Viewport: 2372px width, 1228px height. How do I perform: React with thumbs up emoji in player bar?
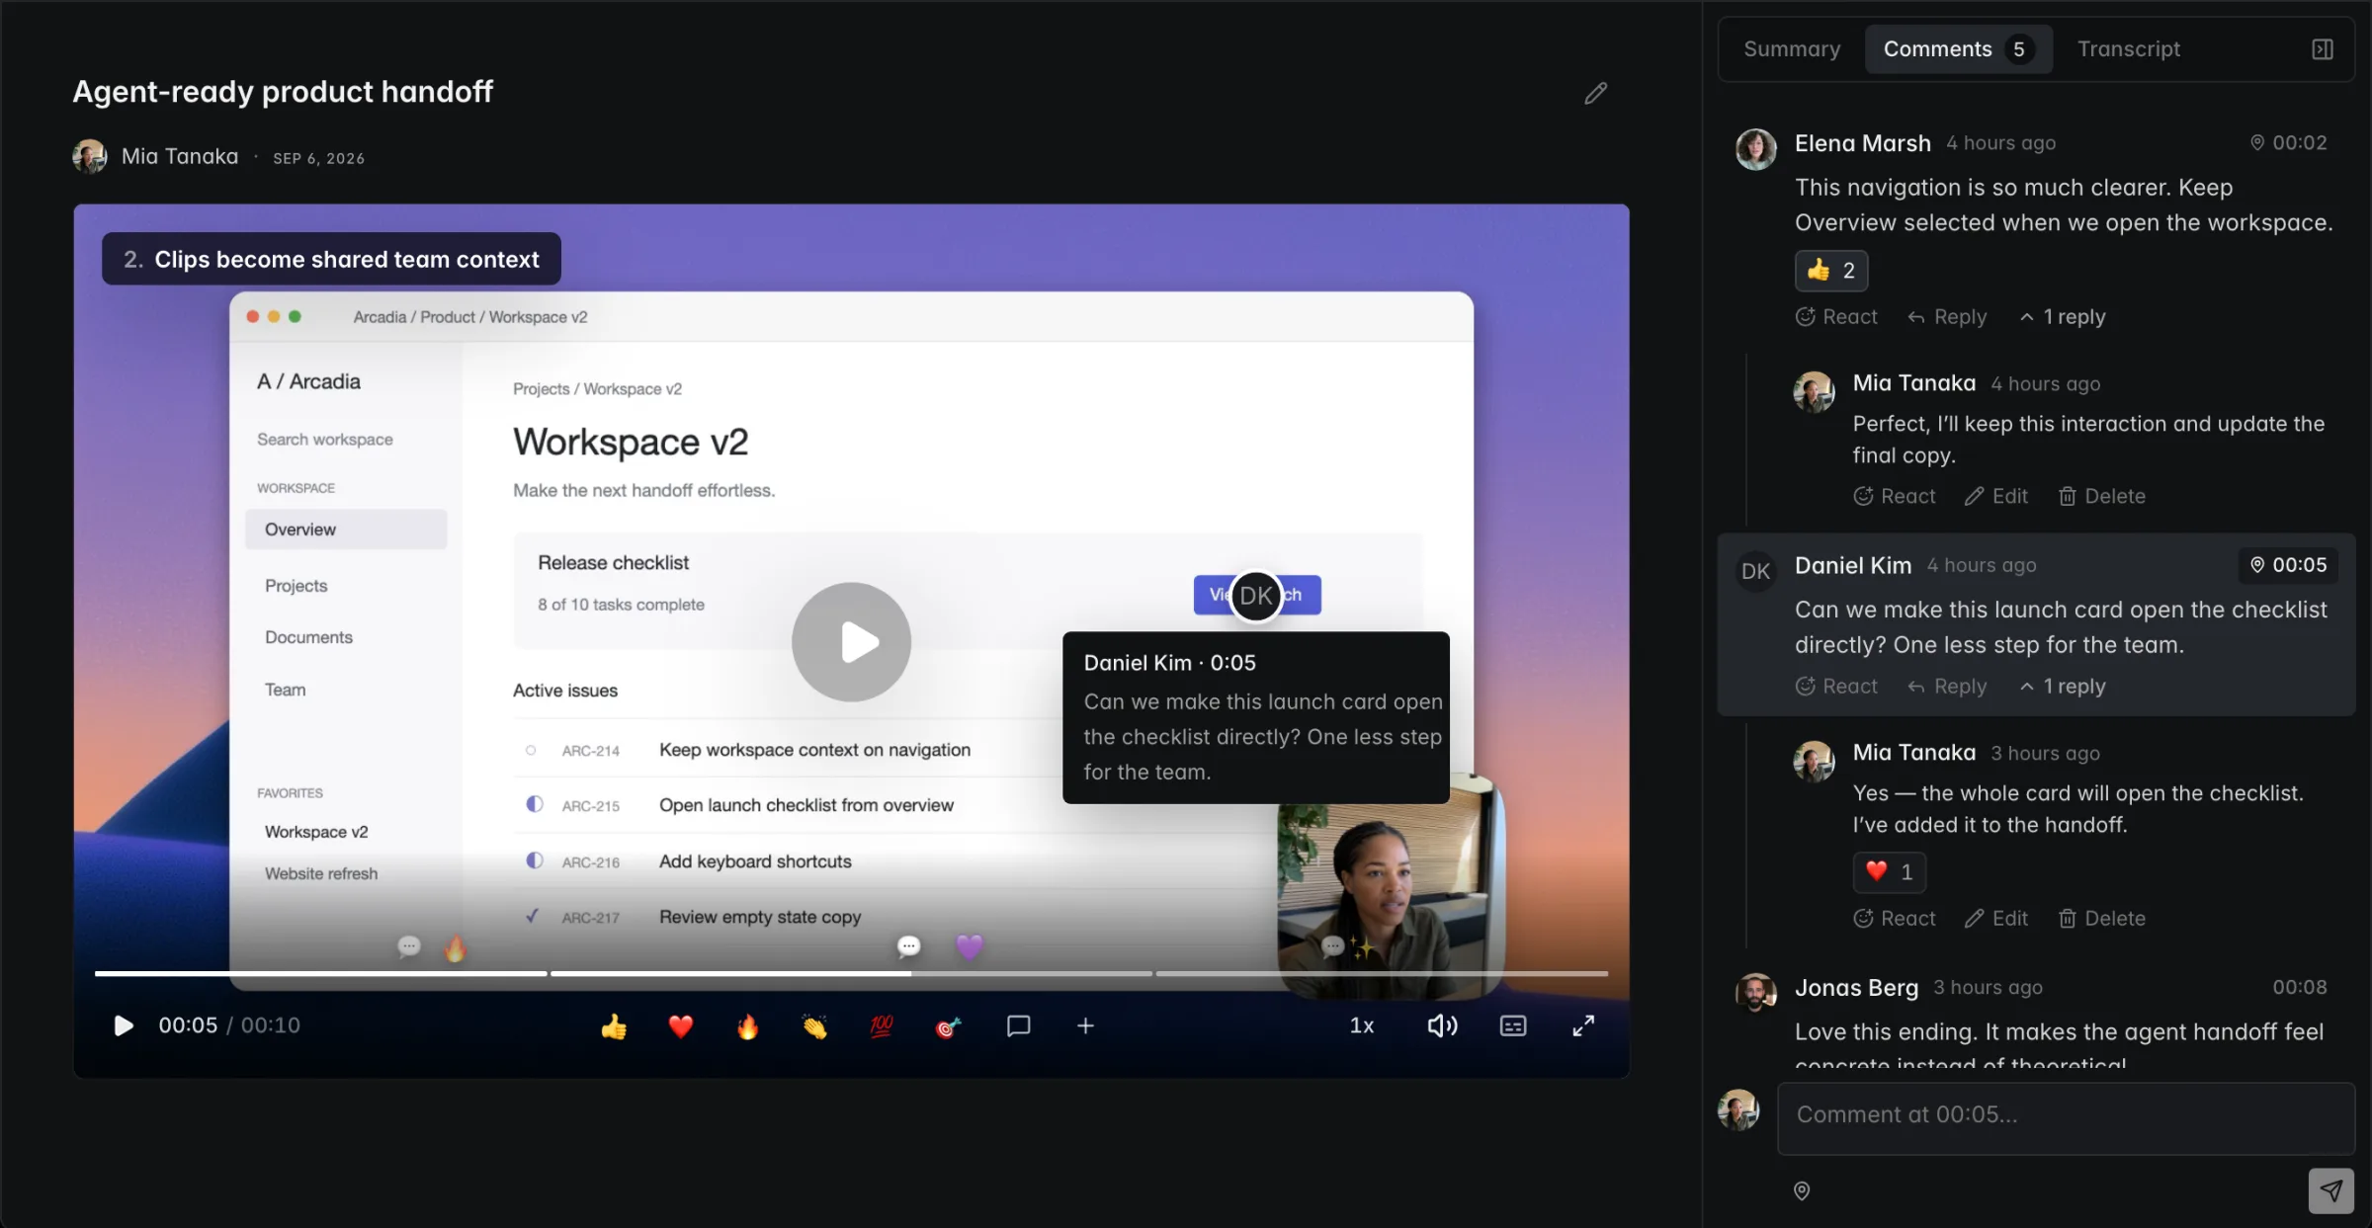click(x=614, y=1026)
